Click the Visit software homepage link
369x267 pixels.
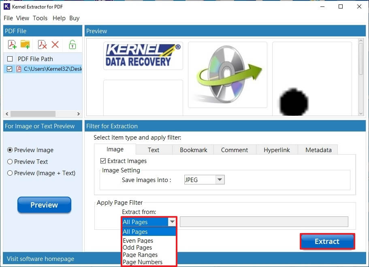click(x=41, y=259)
